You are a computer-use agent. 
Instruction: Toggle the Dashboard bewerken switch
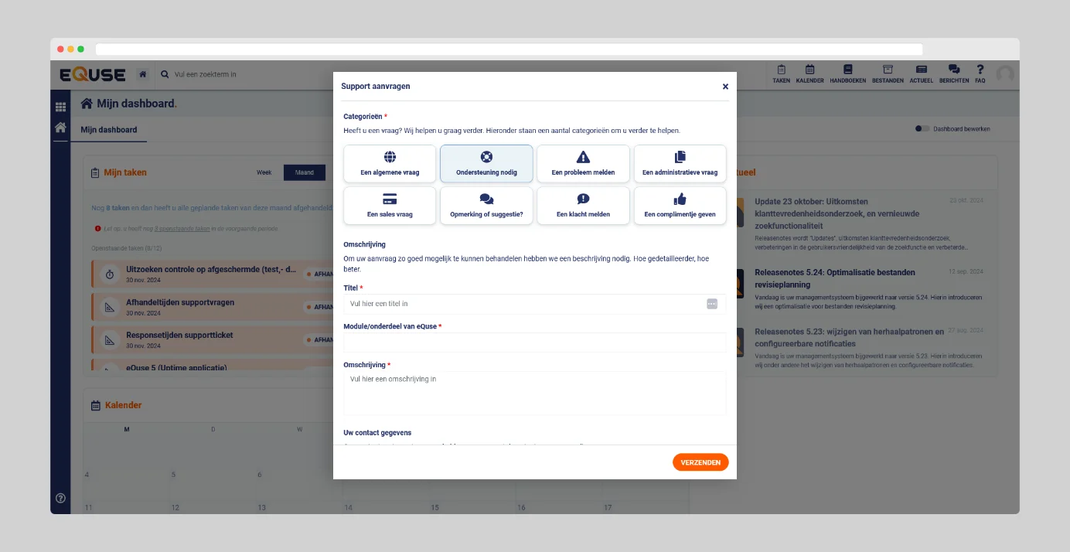pos(922,129)
